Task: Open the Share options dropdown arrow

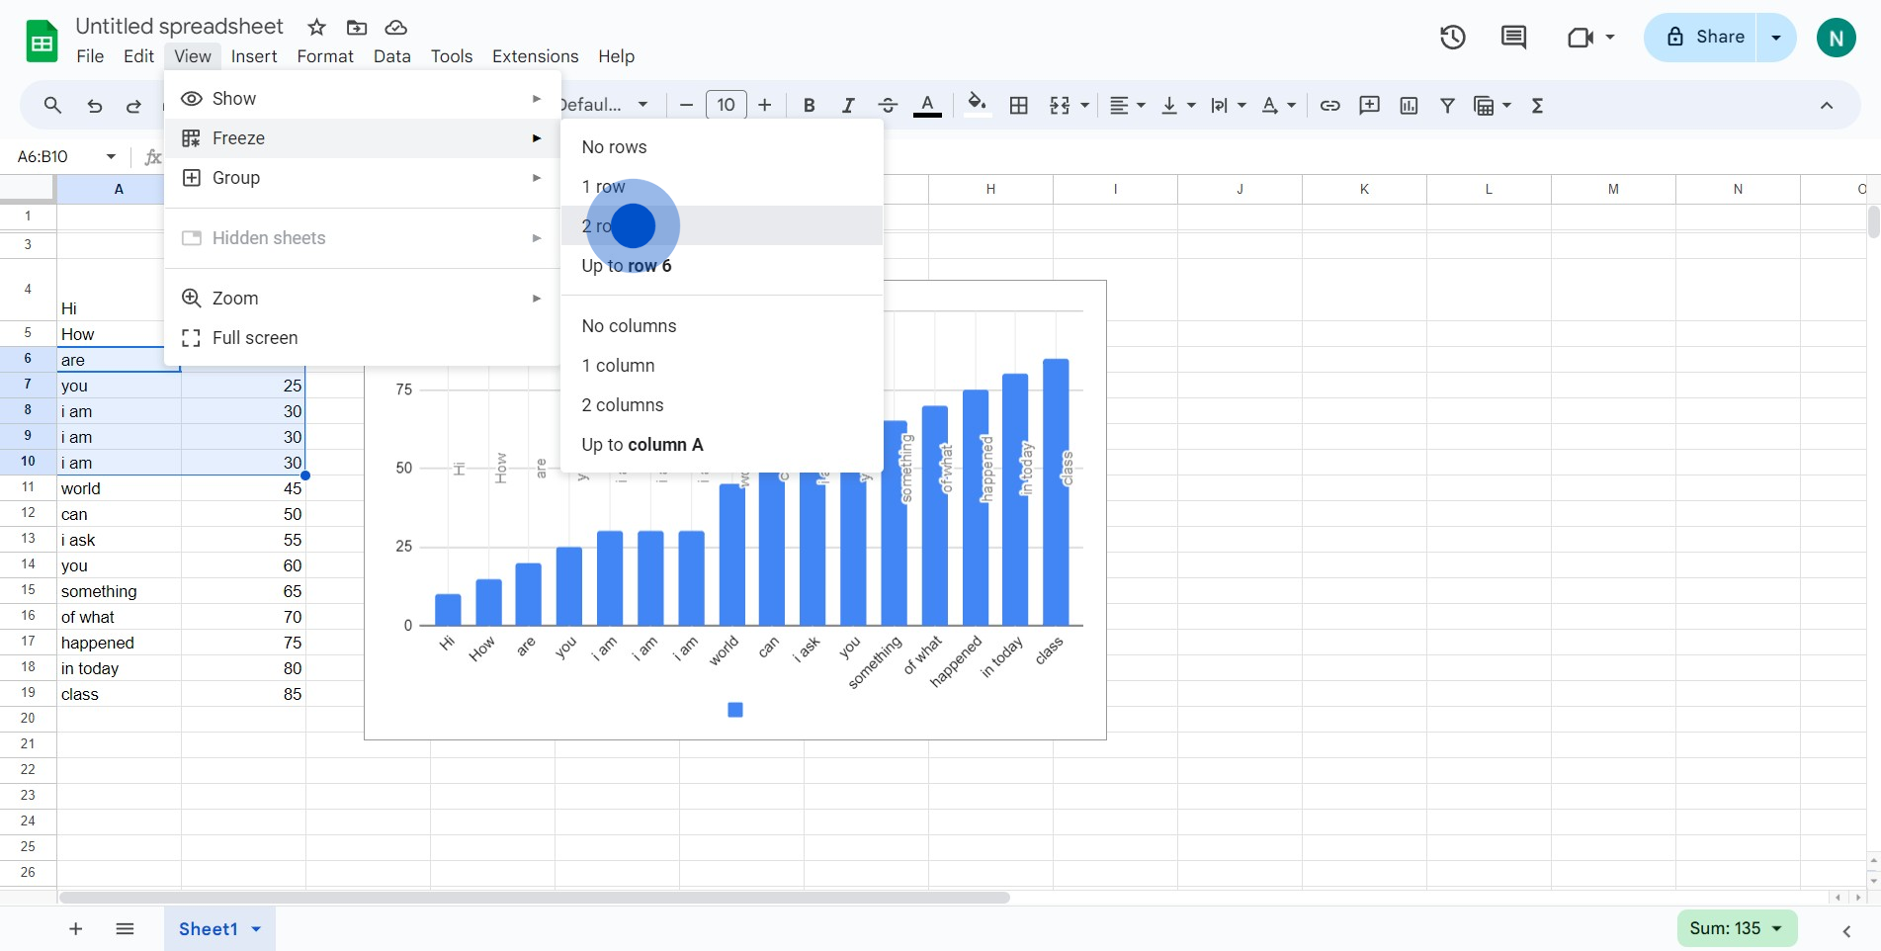Action: click(1776, 38)
